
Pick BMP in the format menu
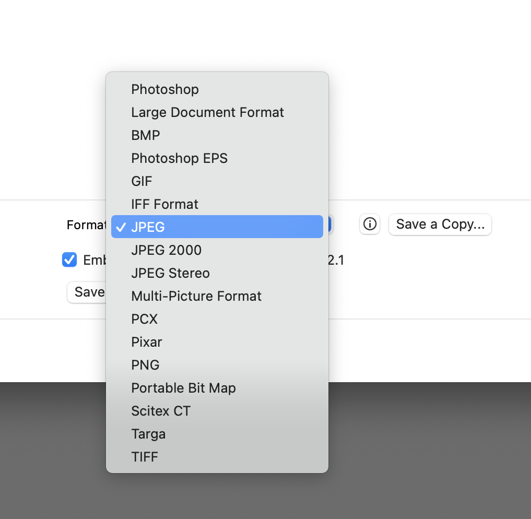pyautogui.click(x=146, y=135)
